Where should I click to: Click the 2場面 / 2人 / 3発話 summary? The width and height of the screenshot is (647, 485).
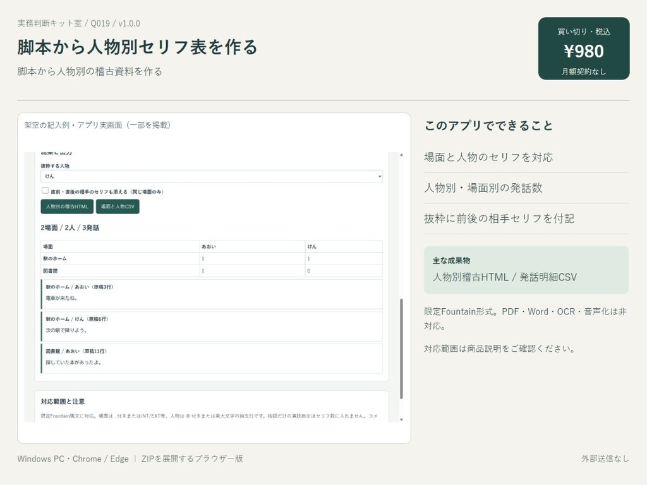70,227
